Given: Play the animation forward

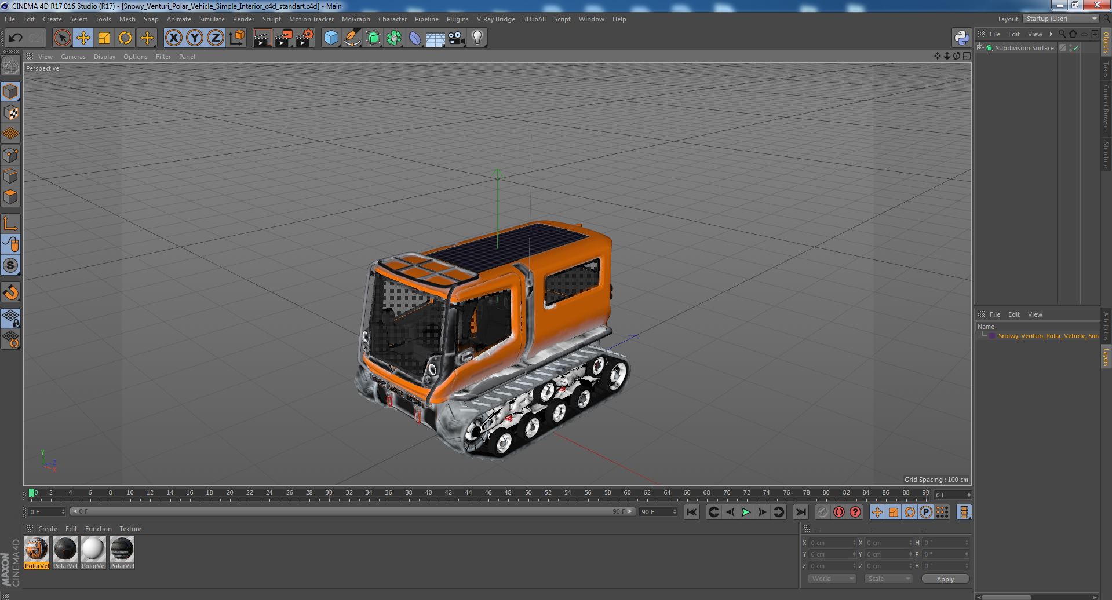Looking at the screenshot, I should click(x=746, y=512).
